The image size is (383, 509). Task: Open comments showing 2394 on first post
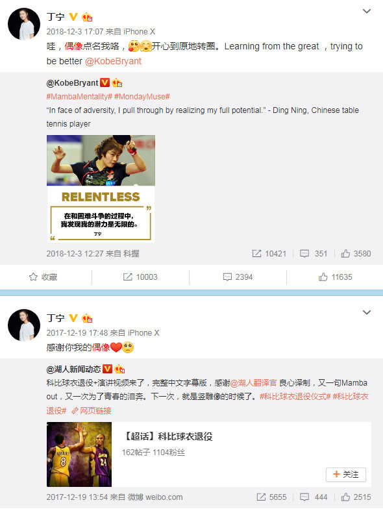tap(238, 277)
